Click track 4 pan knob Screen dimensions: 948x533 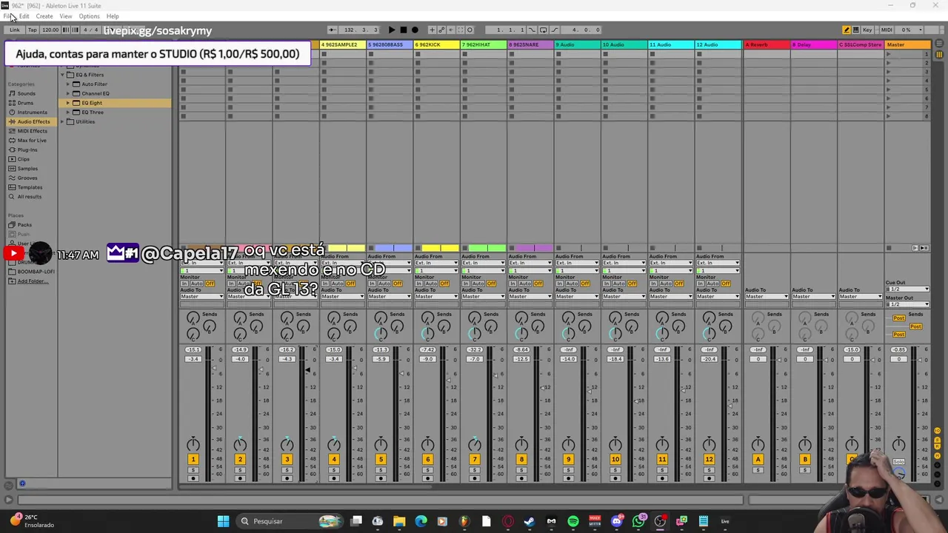pos(333,444)
